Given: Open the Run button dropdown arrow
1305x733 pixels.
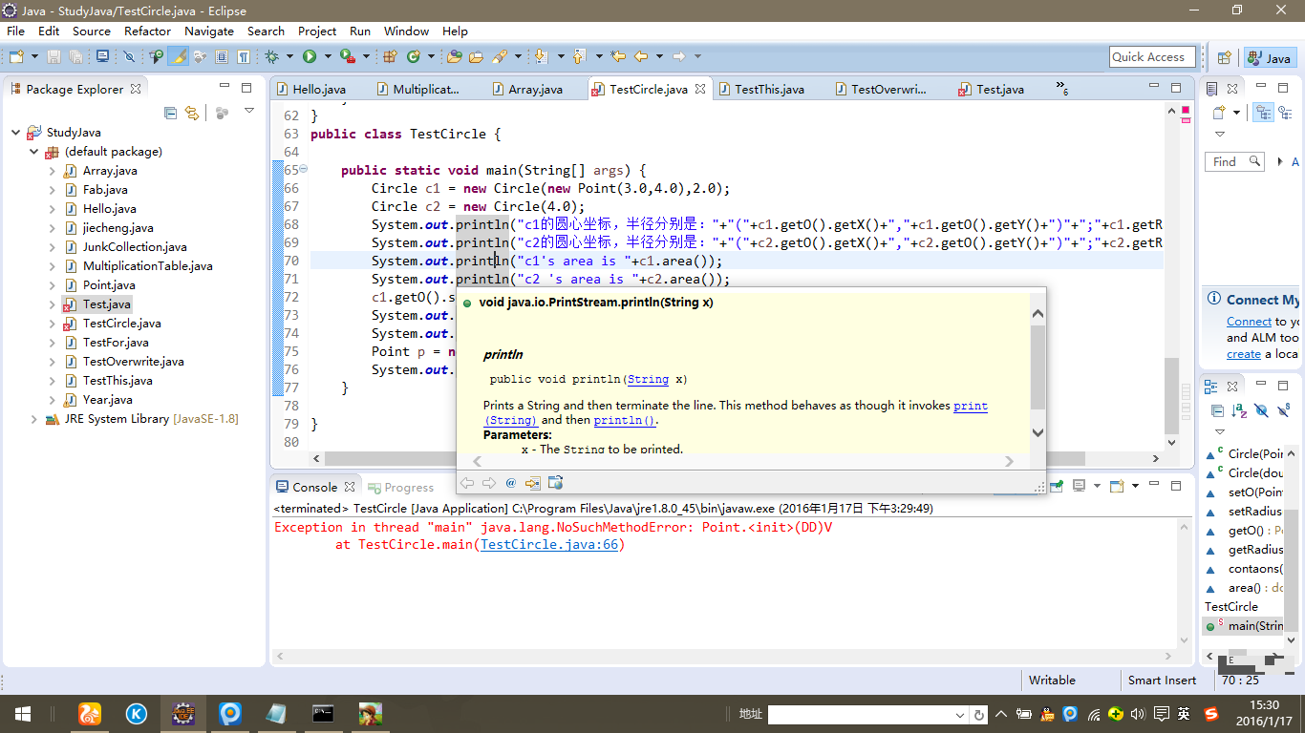Looking at the screenshot, I should 327,57.
